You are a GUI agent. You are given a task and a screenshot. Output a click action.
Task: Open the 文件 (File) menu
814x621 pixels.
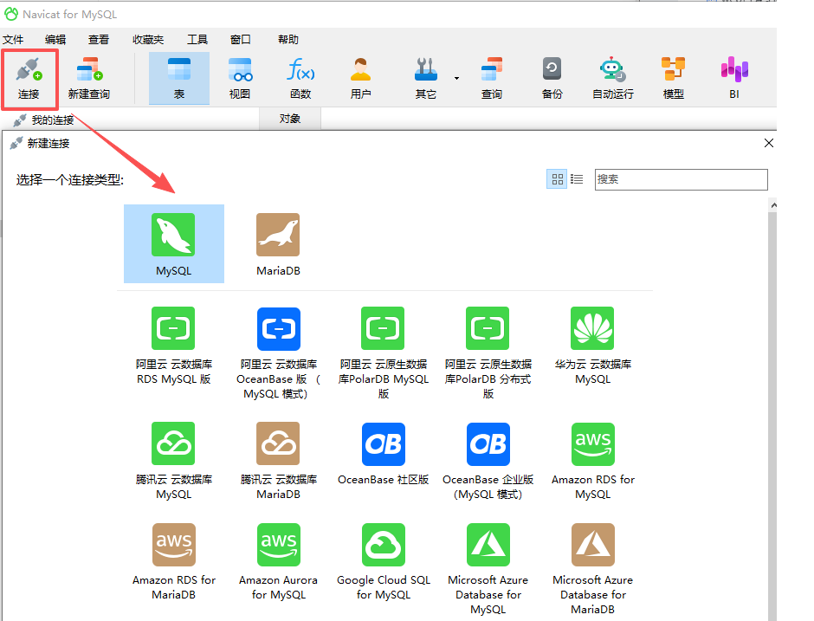(13, 40)
